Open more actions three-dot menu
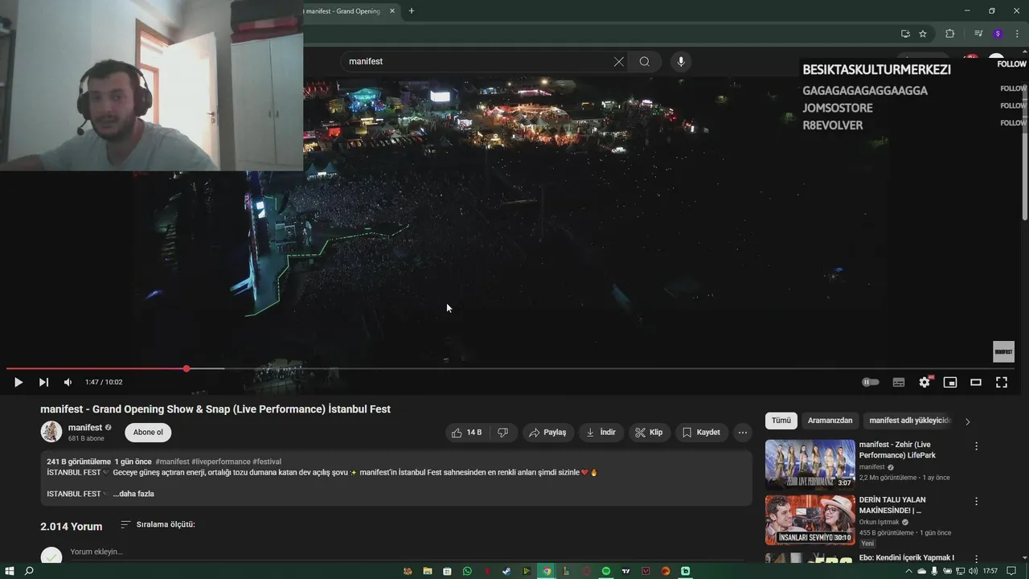This screenshot has height=579, width=1029. tap(743, 432)
